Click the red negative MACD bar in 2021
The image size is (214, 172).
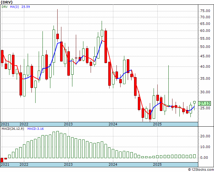point(2,160)
